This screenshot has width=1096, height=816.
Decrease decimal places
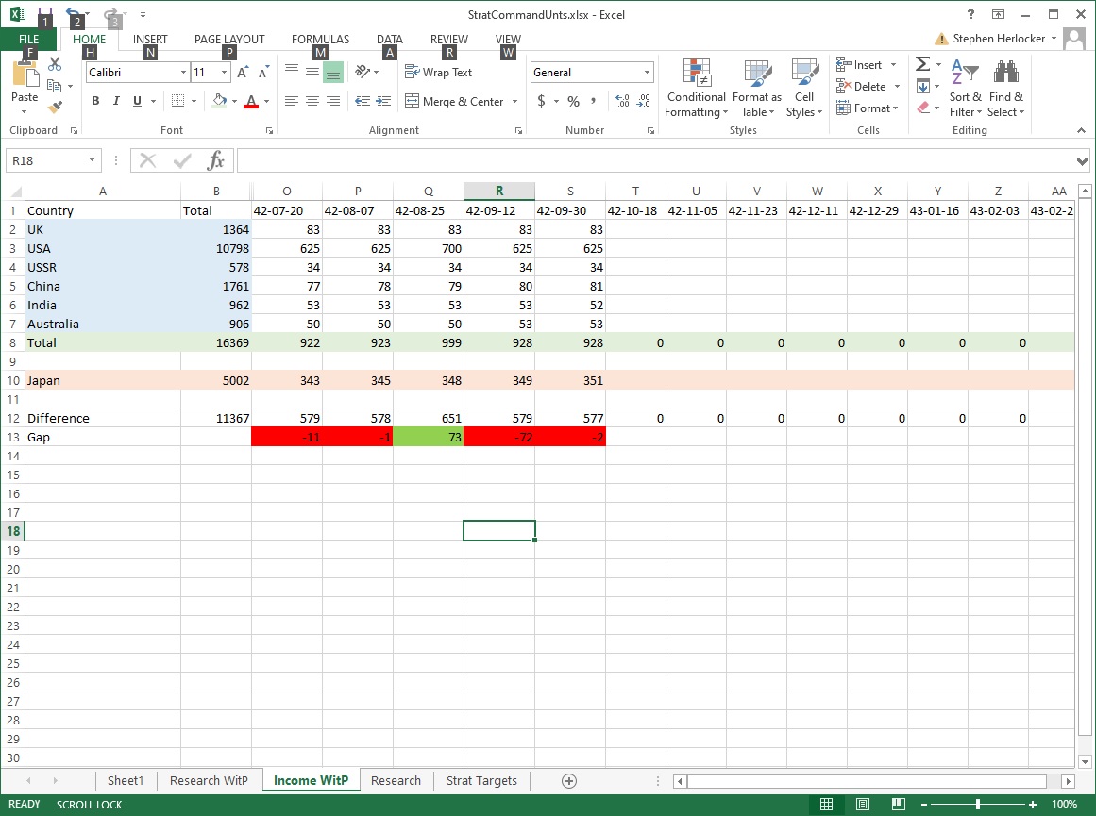click(x=644, y=101)
